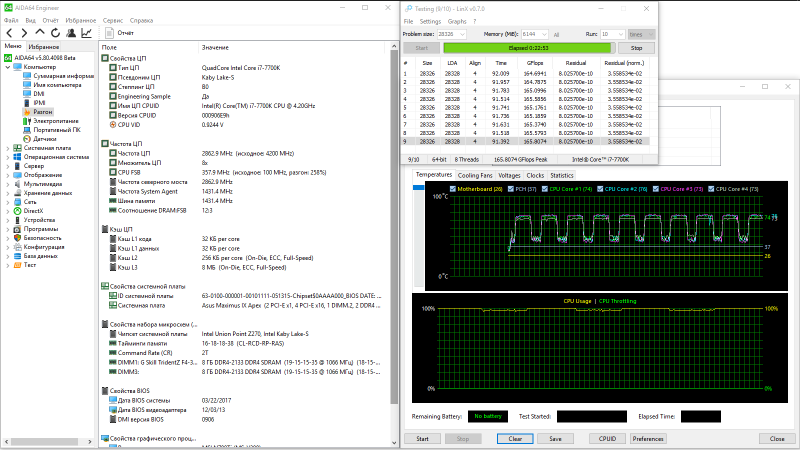The width and height of the screenshot is (800, 450).
Task: Switch to the Clocks tab
Action: [535, 175]
